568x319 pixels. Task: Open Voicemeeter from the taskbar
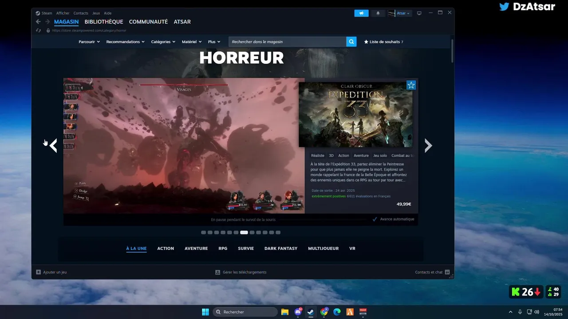(x=363, y=312)
